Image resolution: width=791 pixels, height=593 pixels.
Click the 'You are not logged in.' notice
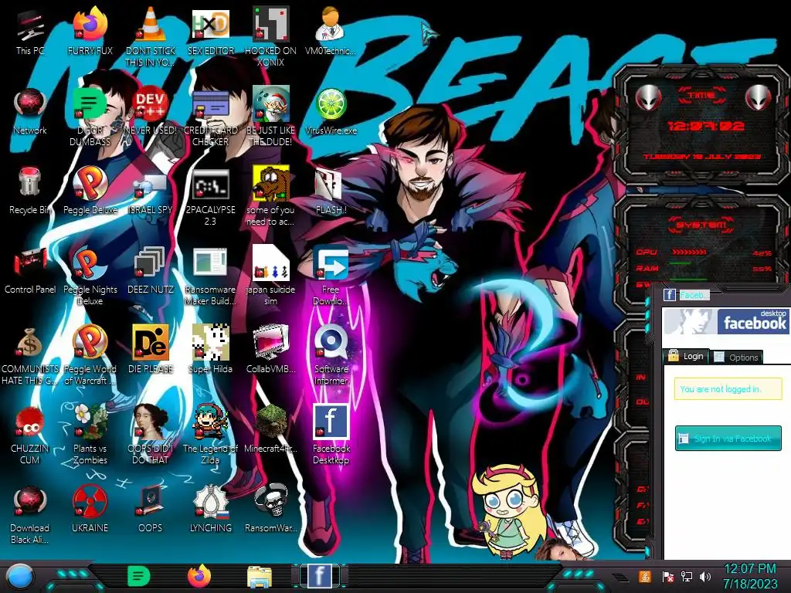[x=728, y=389]
